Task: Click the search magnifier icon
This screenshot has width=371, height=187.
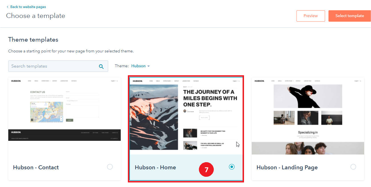Action: (x=101, y=66)
